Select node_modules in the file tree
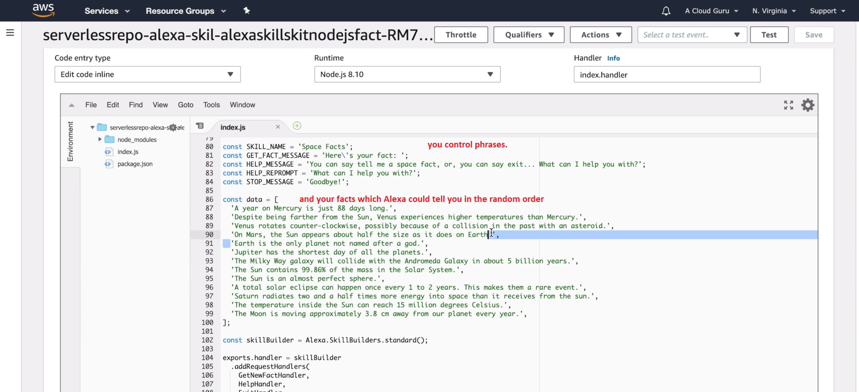This screenshot has height=392, width=859. pyautogui.click(x=137, y=140)
